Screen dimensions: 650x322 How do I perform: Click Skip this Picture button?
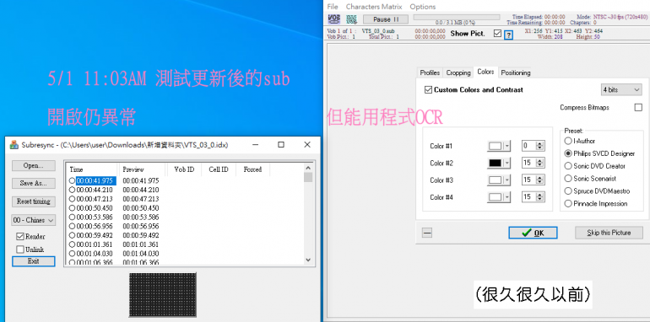coord(609,233)
